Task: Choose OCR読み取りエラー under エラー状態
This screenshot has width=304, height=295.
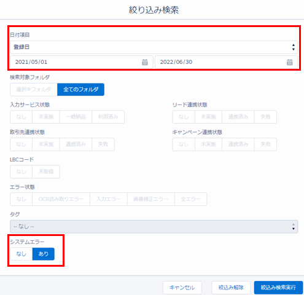Action: point(61,199)
